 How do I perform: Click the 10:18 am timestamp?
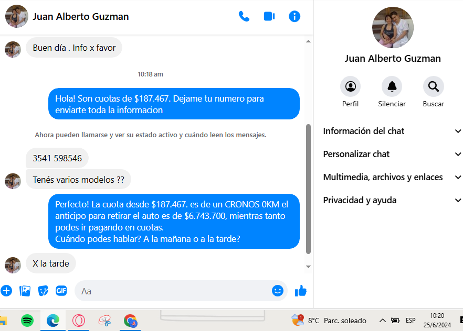(x=150, y=74)
